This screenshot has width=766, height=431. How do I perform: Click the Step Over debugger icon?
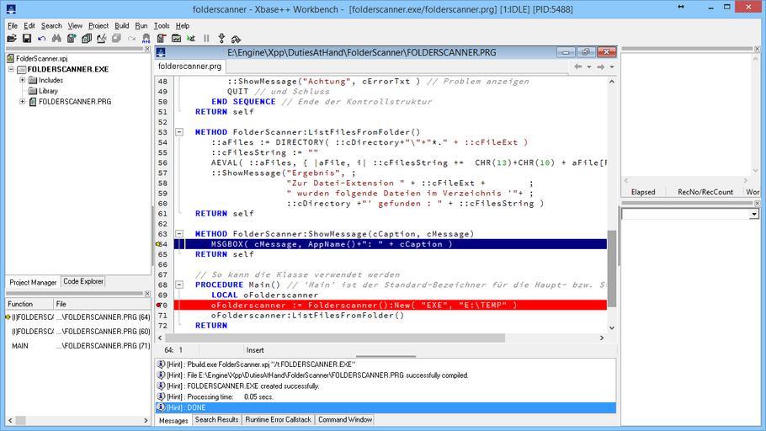click(236, 39)
